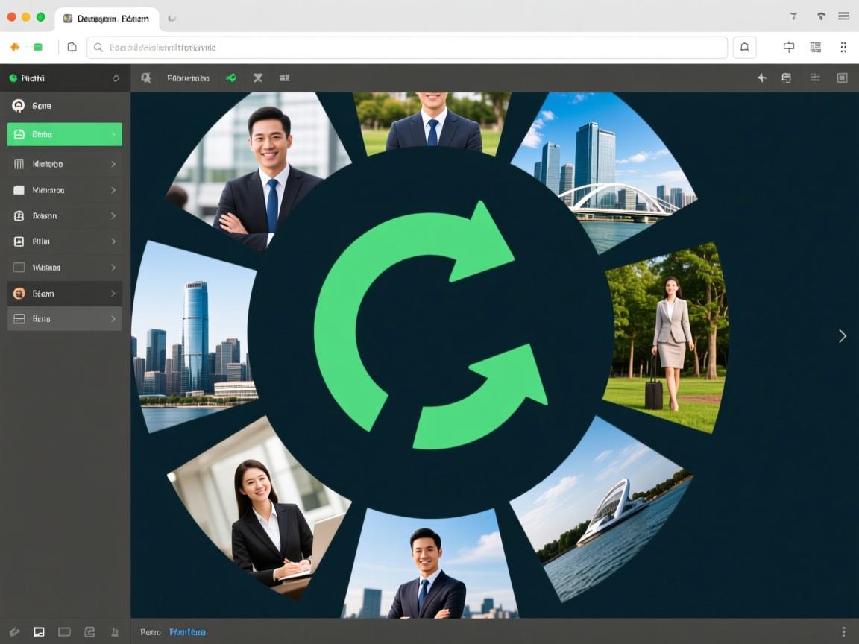Click the duplicate pages icon in the top-right toolbar
The width and height of the screenshot is (859, 644).
[x=786, y=78]
